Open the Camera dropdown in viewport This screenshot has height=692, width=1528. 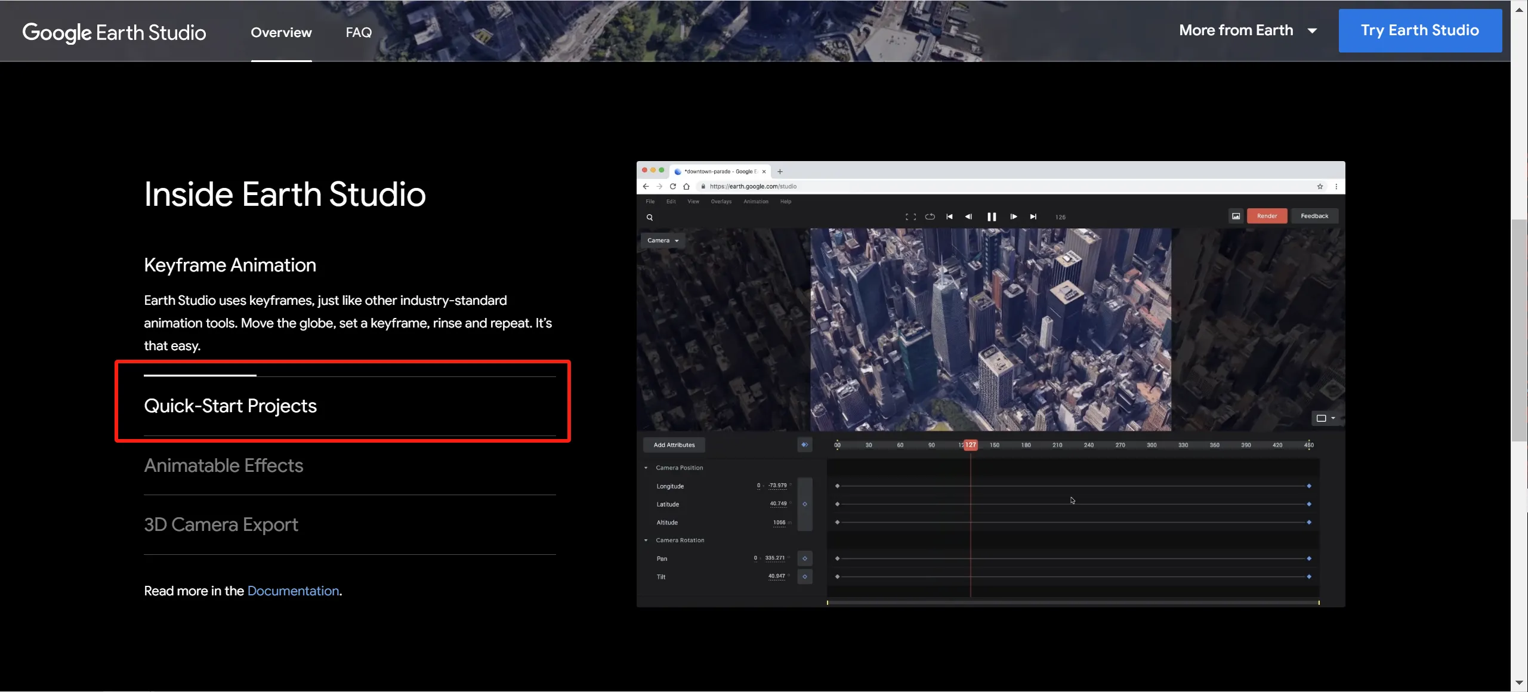tap(662, 240)
